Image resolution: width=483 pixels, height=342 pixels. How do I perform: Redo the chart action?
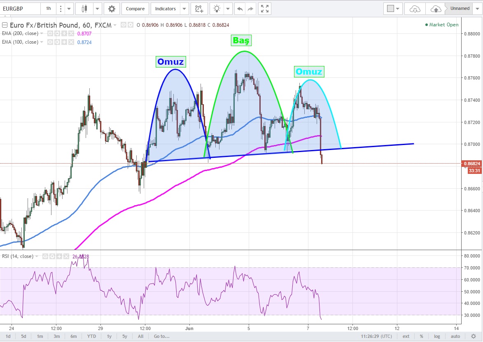[250, 9]
